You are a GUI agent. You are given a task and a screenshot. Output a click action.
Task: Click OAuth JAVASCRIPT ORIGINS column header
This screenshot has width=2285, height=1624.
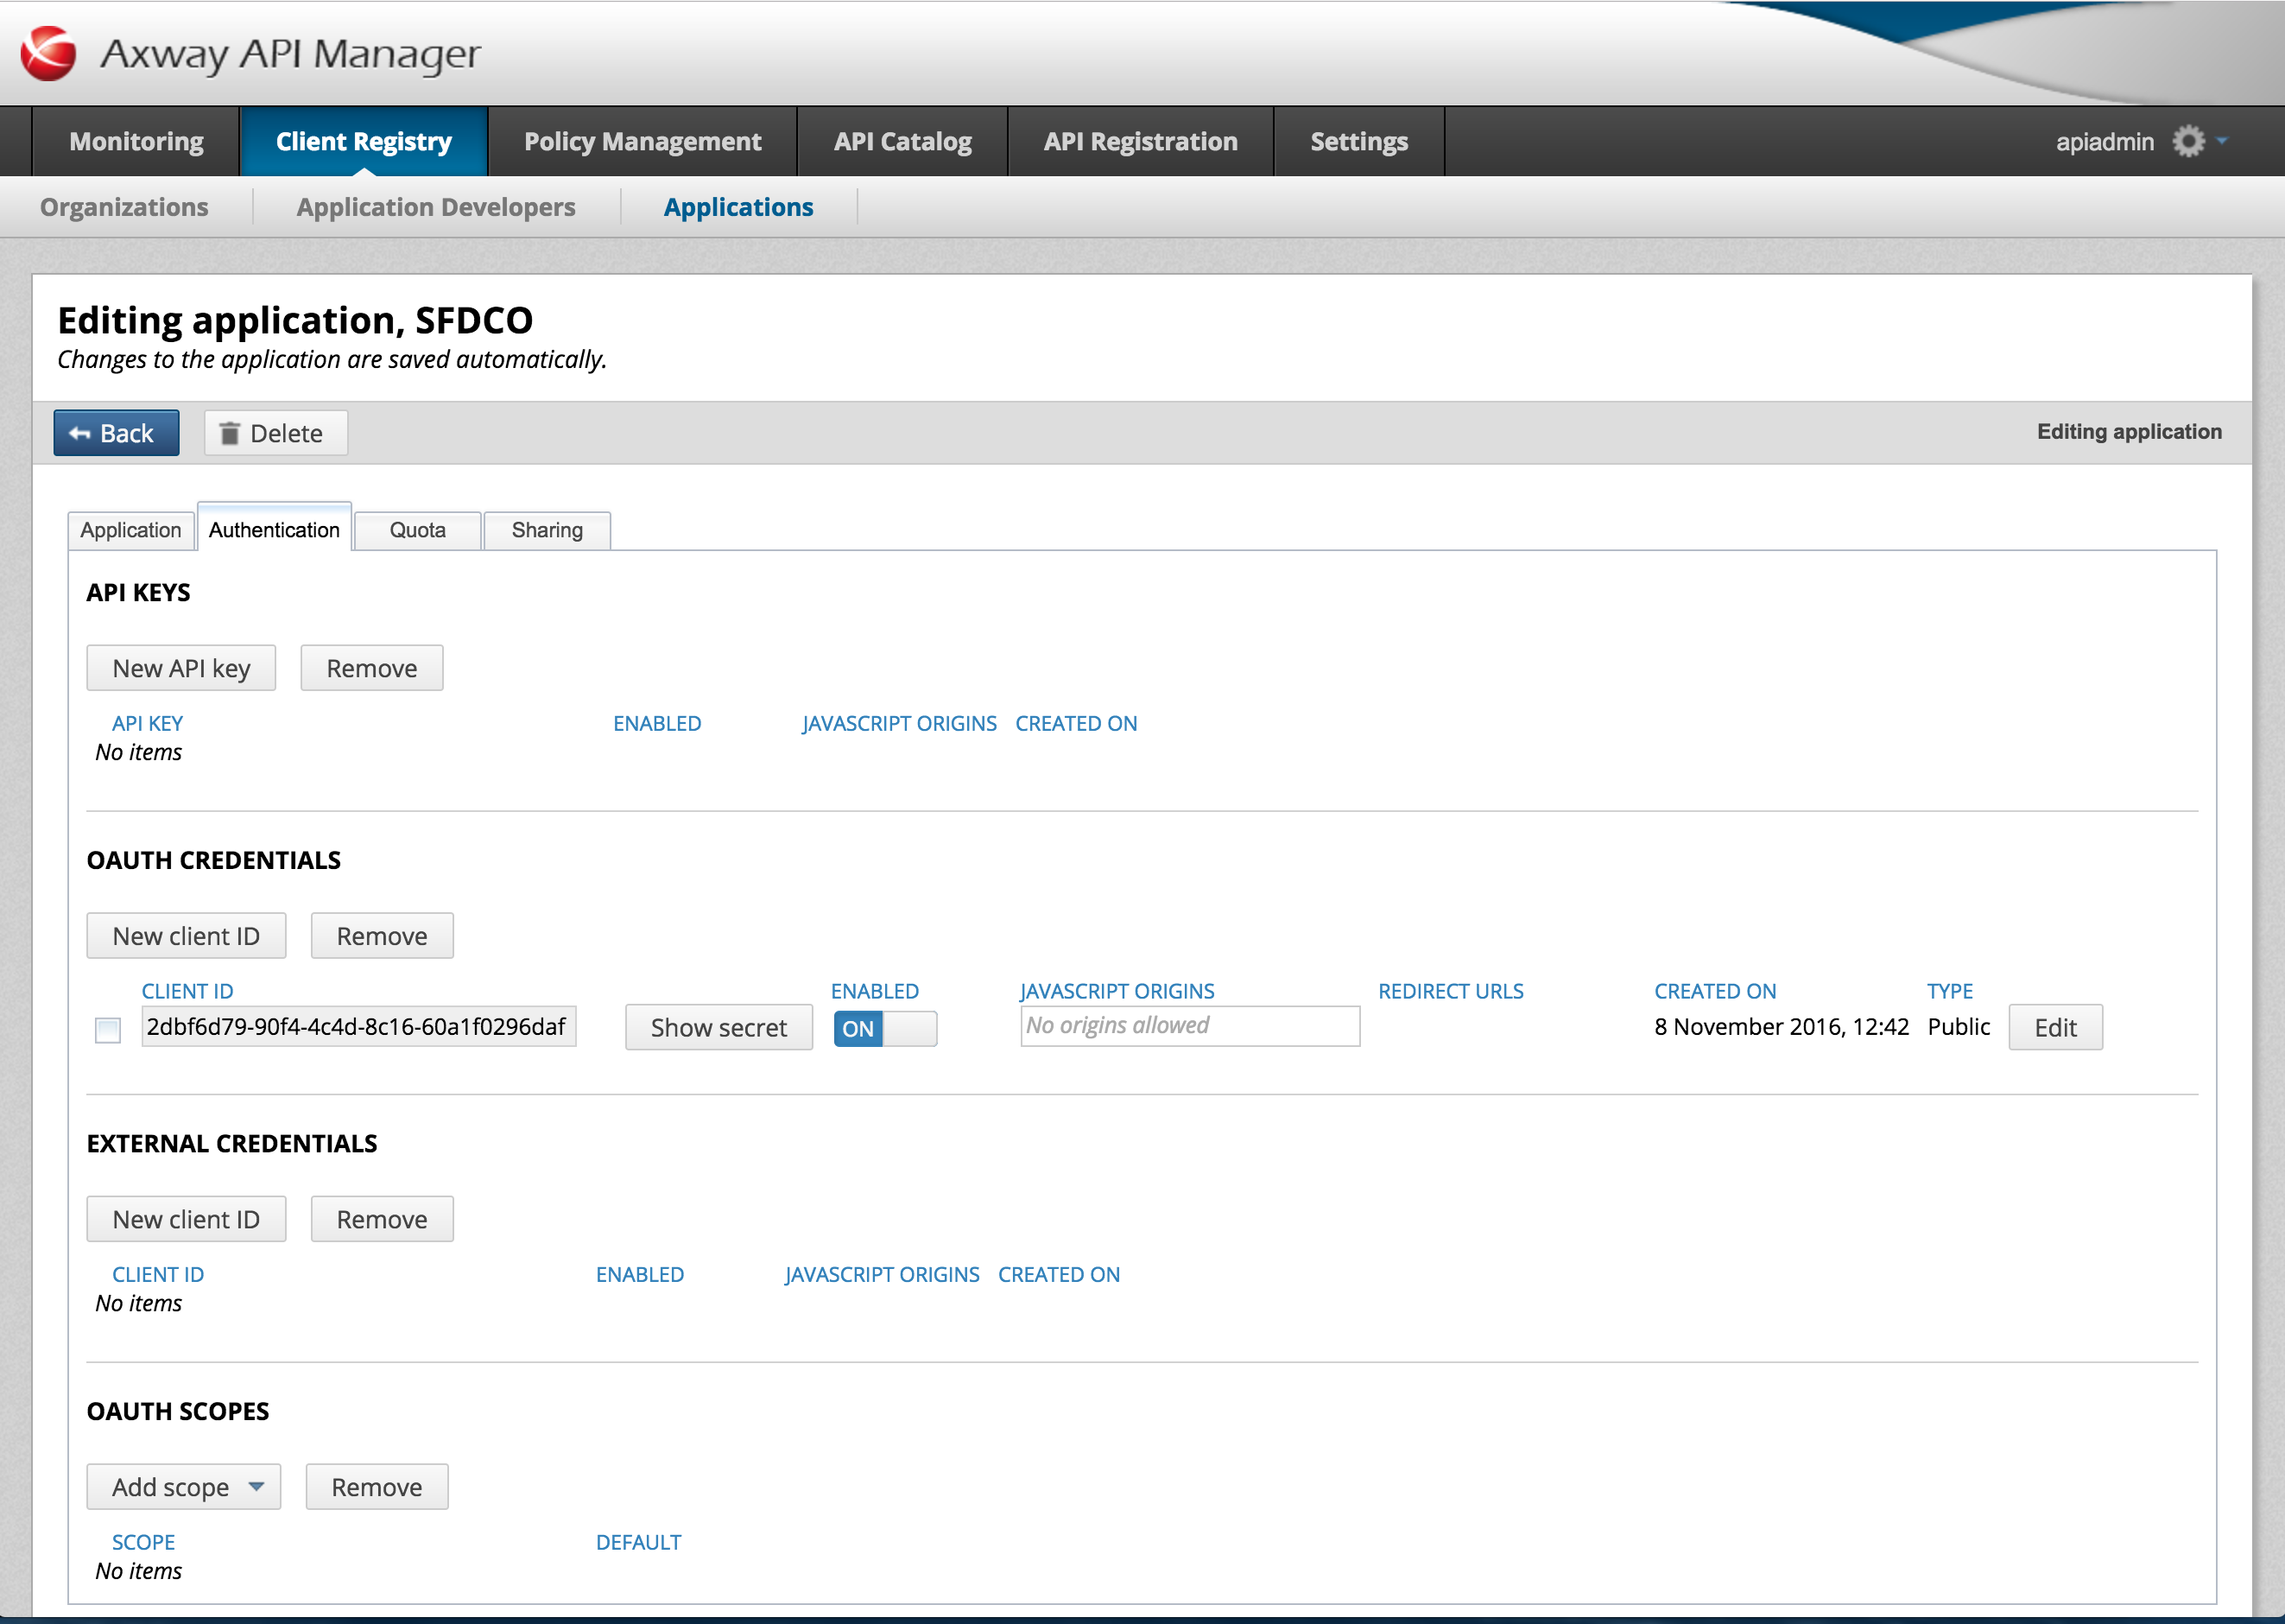(1117, 991)
